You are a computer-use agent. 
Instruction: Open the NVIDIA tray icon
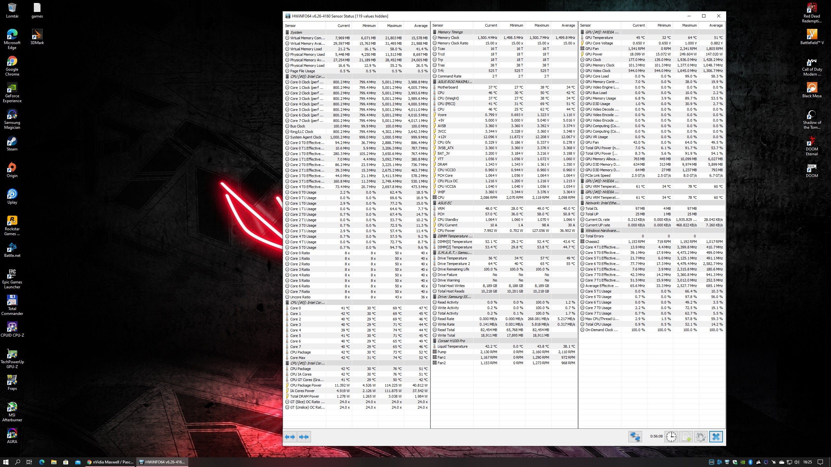click(743, 462)
